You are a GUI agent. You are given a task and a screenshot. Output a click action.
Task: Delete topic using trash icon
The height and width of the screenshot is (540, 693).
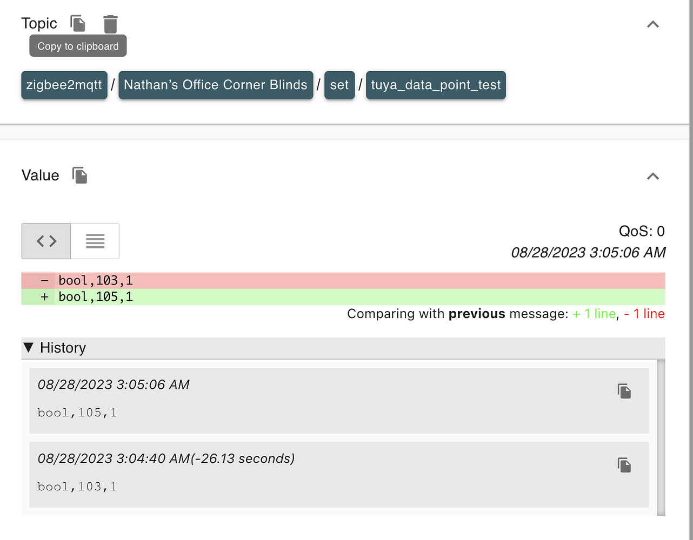[110, 24]
